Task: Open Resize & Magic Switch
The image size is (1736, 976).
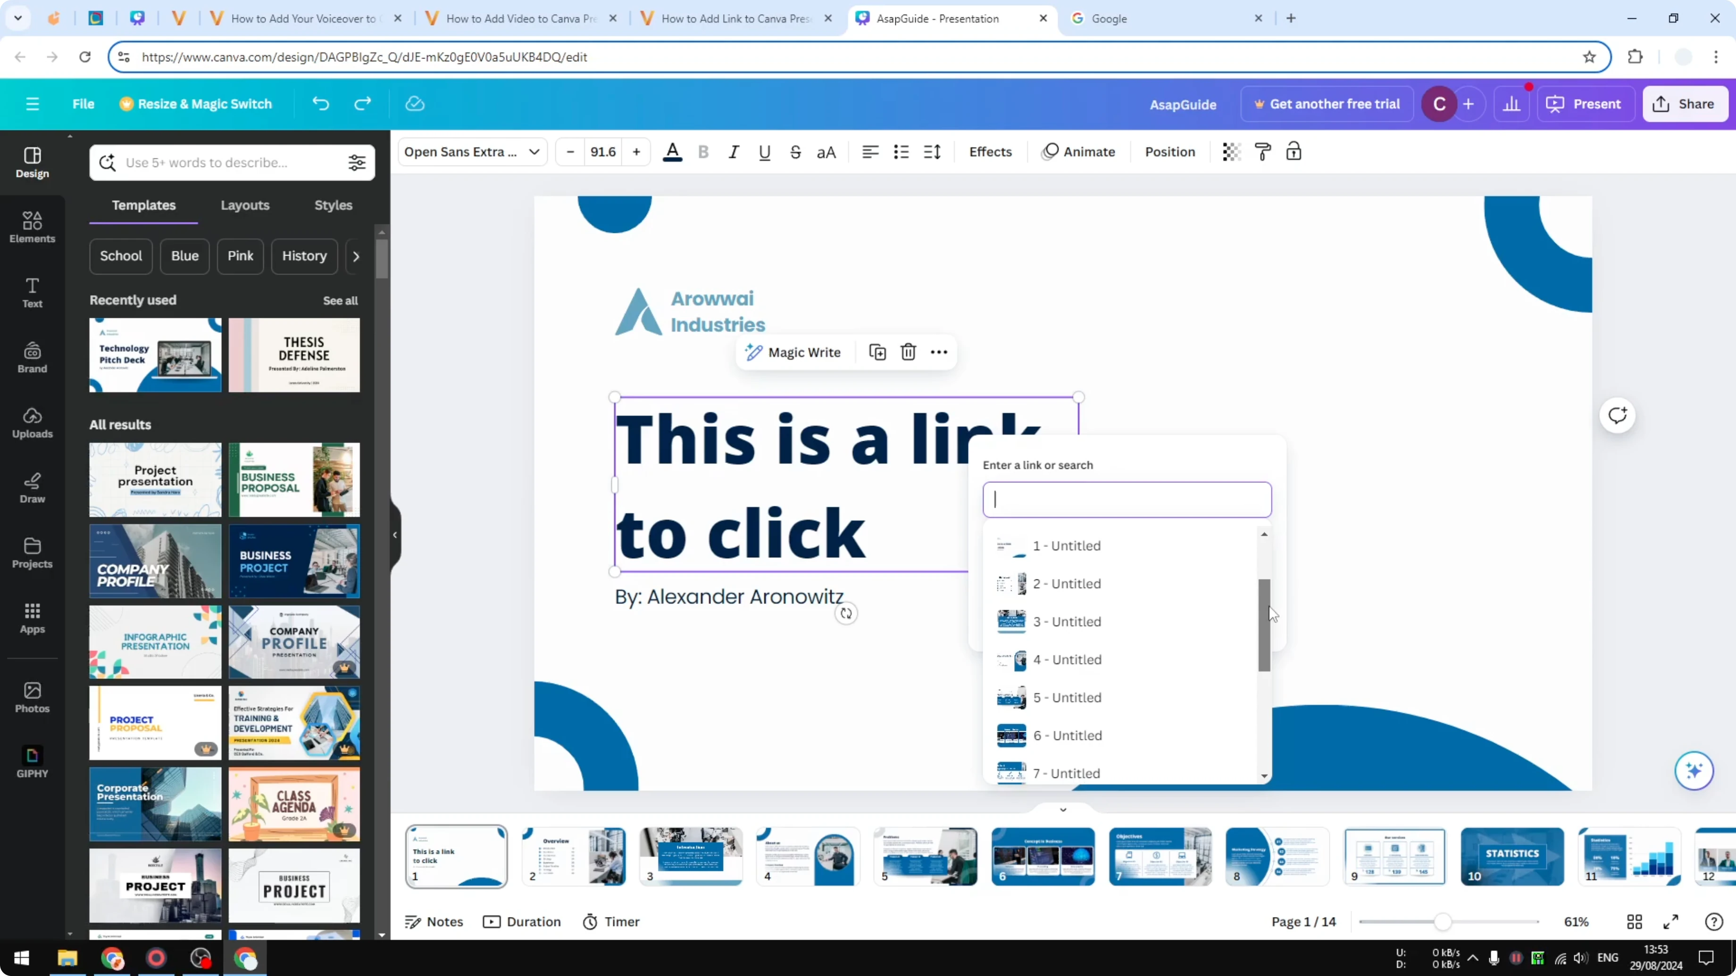Action: [x=196, y=104]
